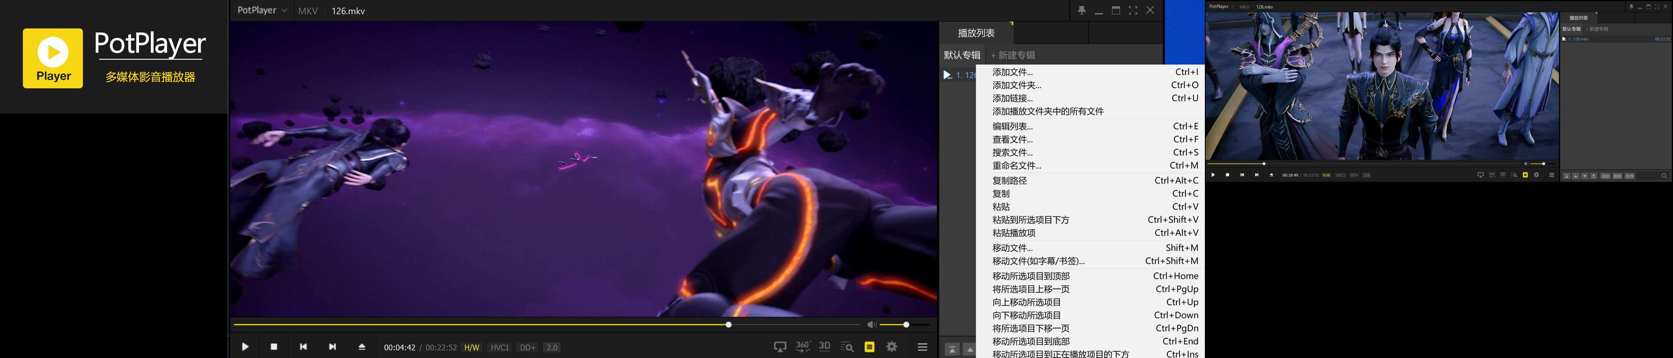Viewport: 1673px width, 358px height.
Task: Toggle the yellow playlist panel button in main player
Action: coord(870,347)
